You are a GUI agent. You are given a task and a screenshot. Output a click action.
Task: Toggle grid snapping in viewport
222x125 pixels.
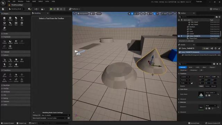148,14
